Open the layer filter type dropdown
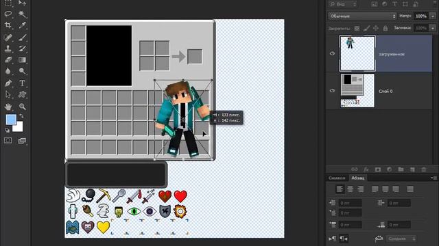The image size is (439, 246). (343, 4)
